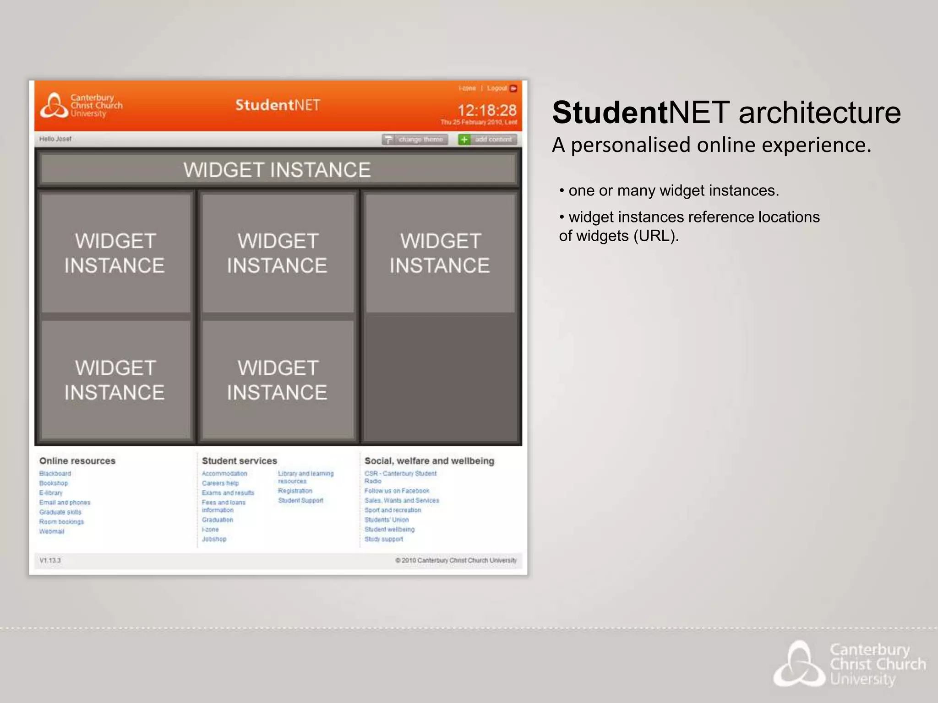
Task: Open the Blackboard link
Action: pos(55,474)
